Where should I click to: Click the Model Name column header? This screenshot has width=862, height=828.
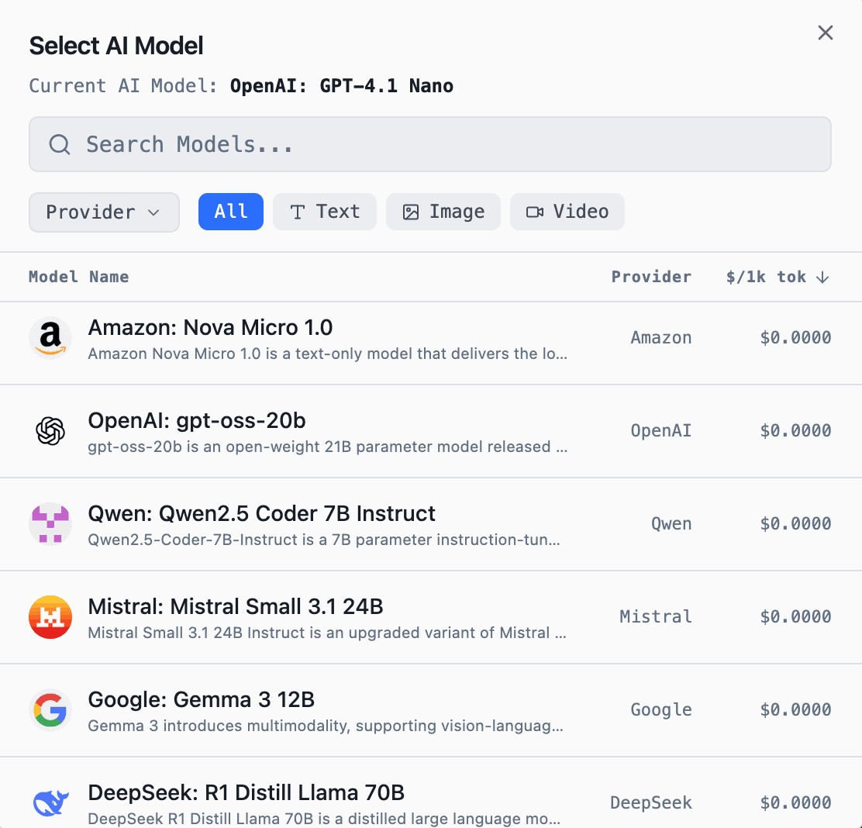[79, 277]
